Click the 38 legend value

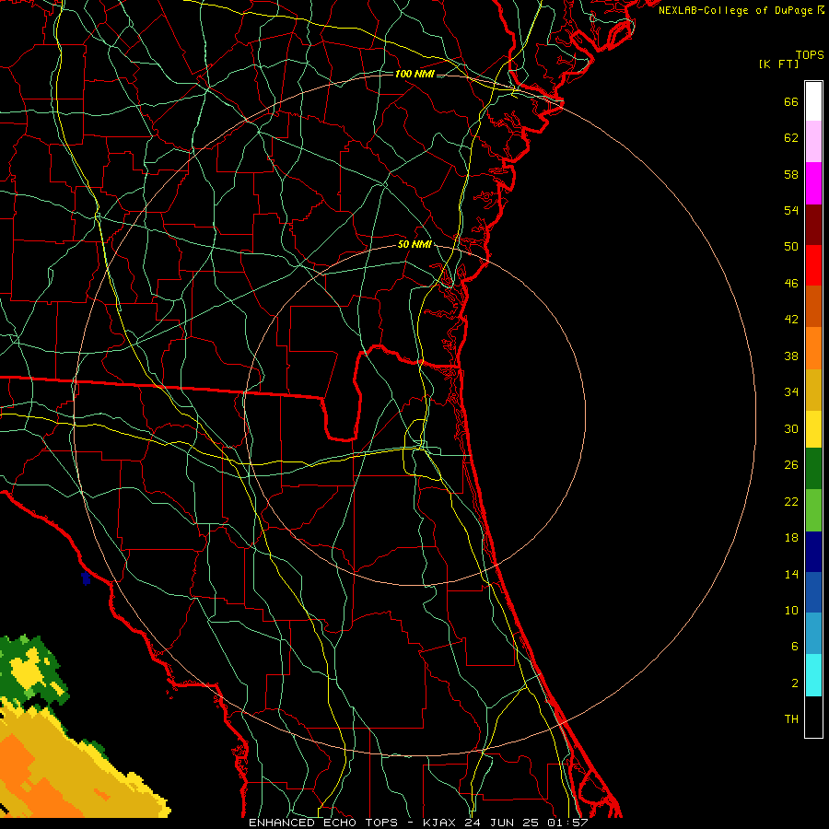(x=791, y=356)
